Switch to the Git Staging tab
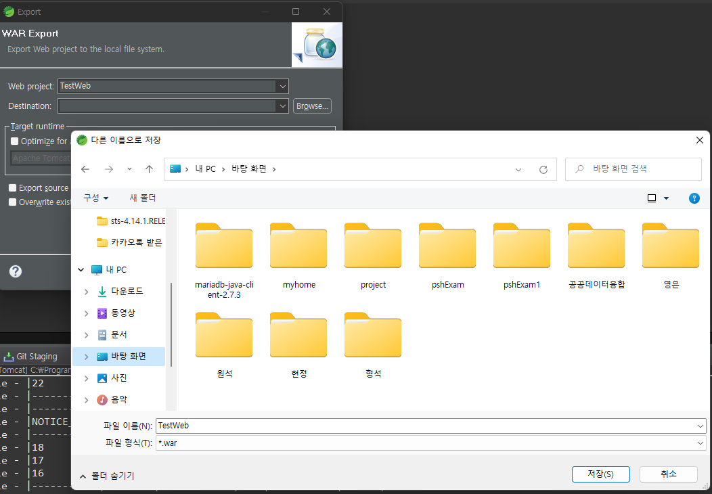 pyautogui.click(x=31, y=357)
